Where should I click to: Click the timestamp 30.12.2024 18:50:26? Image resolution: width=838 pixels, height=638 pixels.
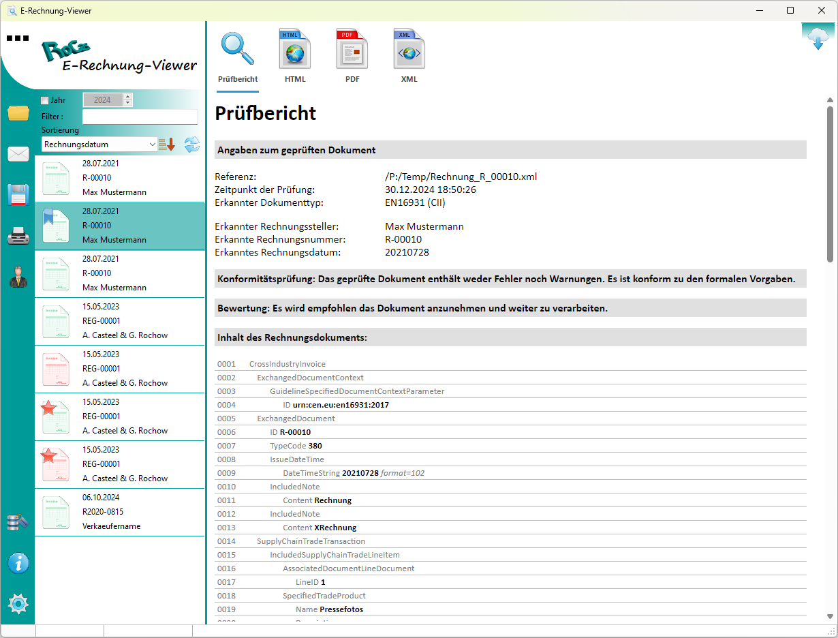tap(431, 189)
